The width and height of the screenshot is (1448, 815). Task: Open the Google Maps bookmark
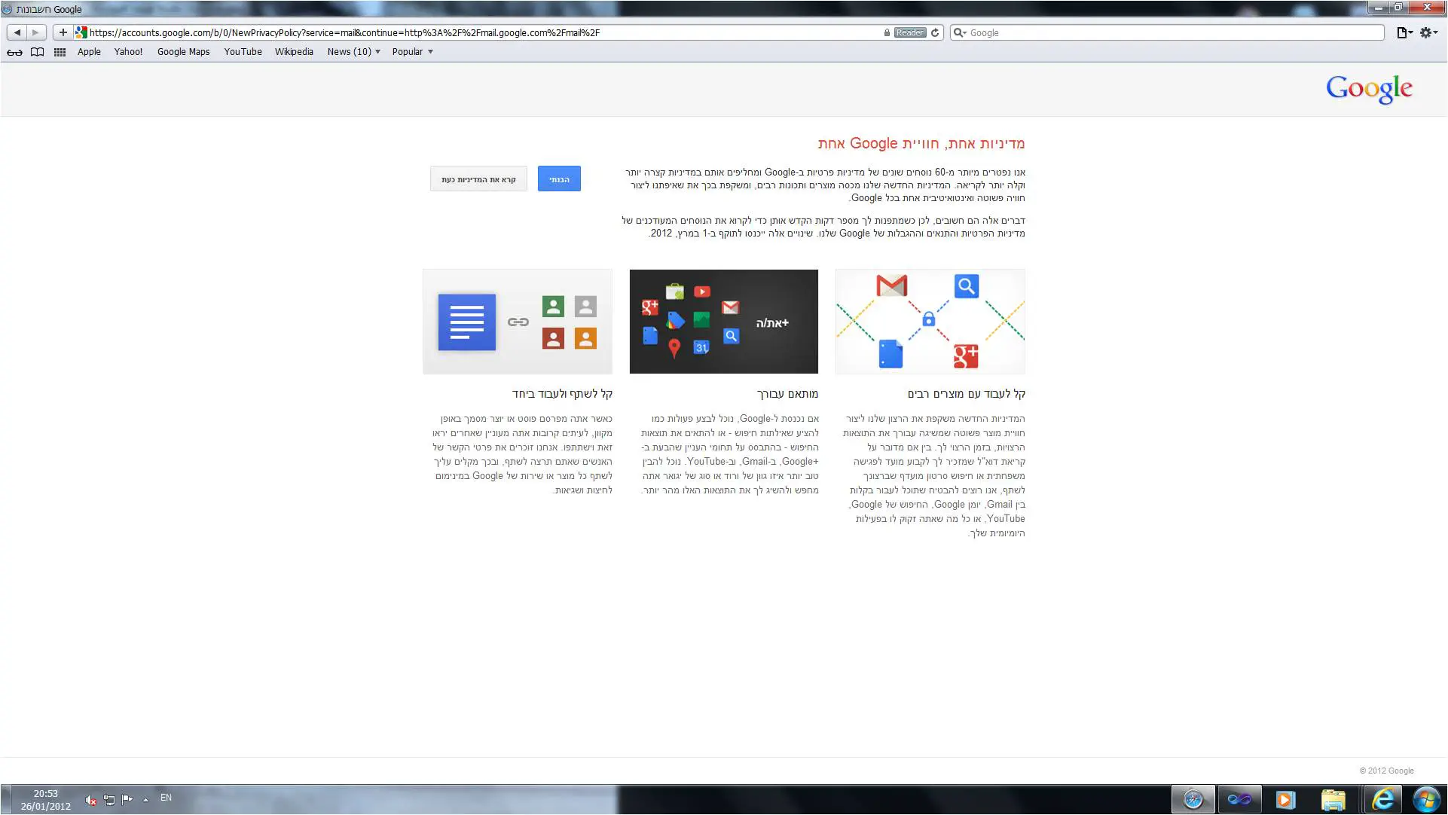[x=183, y=52]
